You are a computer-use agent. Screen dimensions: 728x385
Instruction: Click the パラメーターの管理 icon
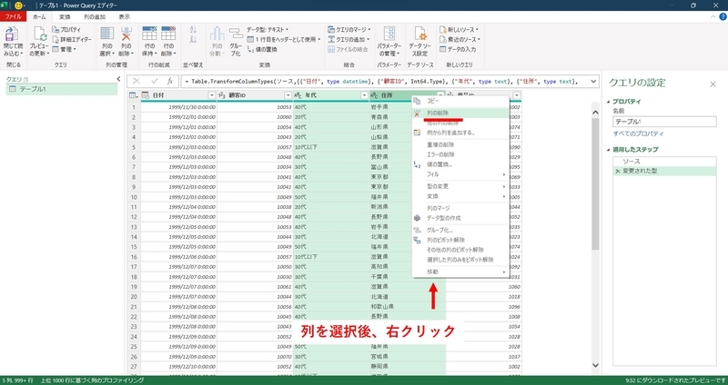[389, 35]
